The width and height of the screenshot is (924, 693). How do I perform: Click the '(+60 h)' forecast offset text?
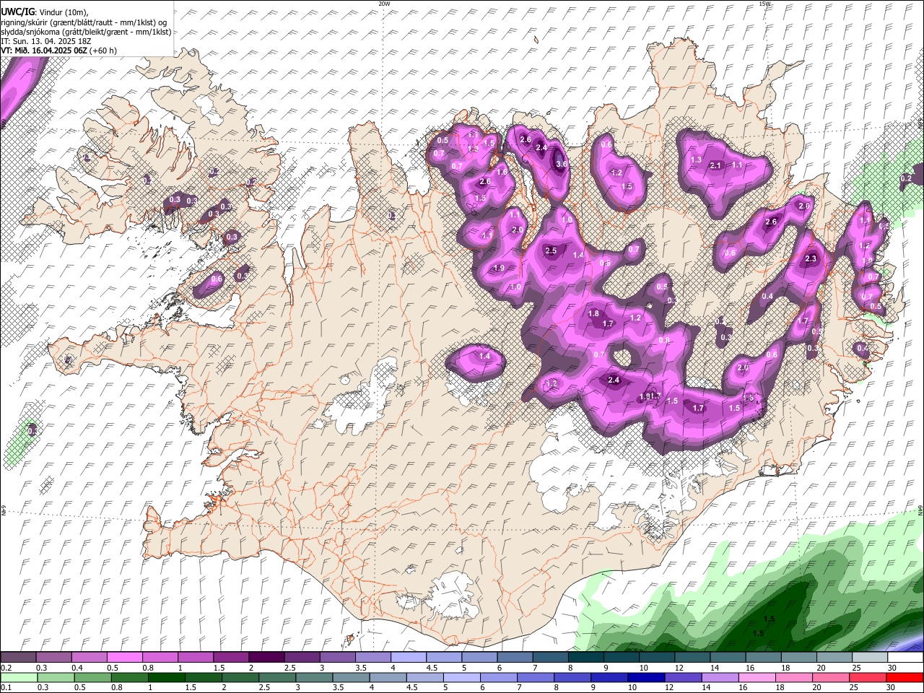click(x=104, y=51)
